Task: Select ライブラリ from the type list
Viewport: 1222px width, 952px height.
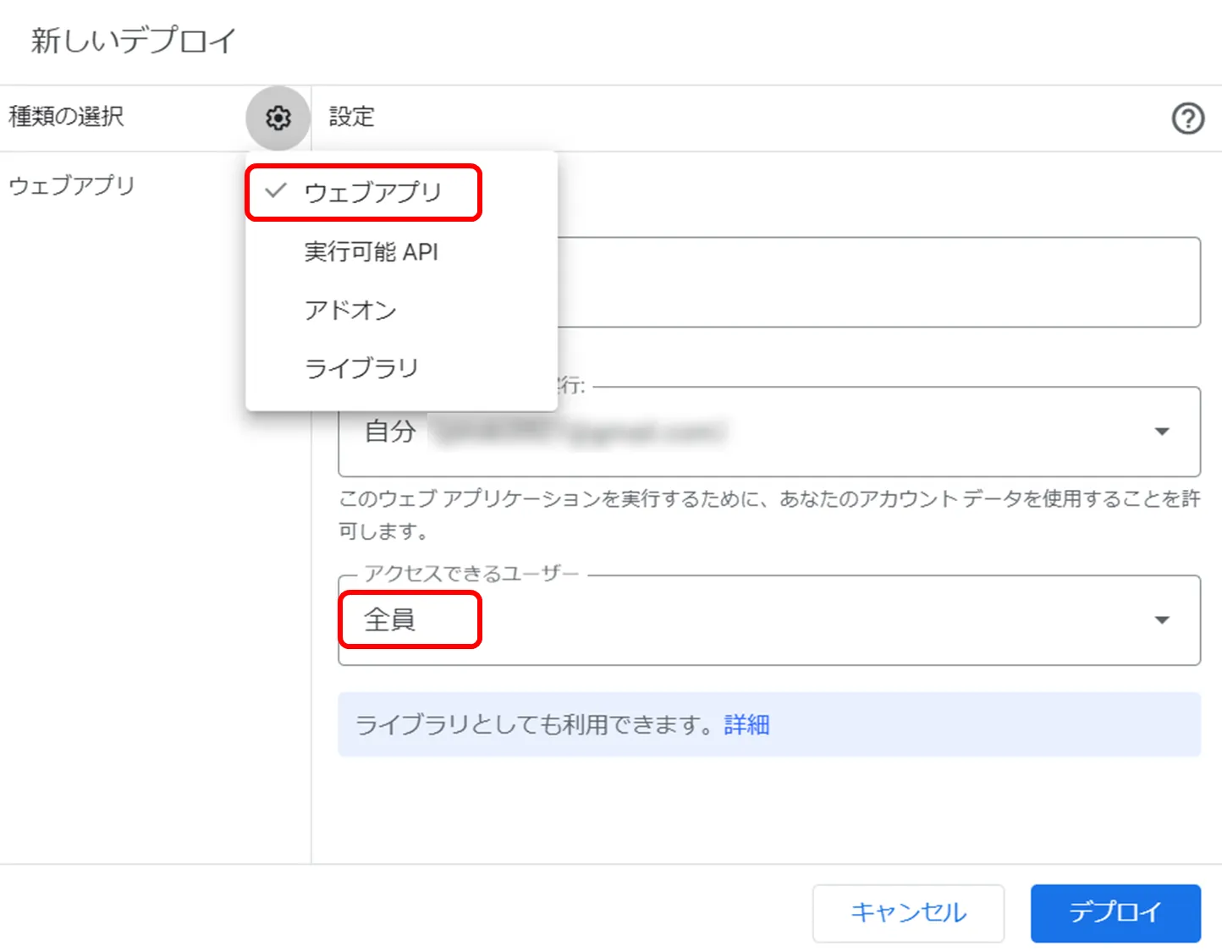Action: coord(401,368)
